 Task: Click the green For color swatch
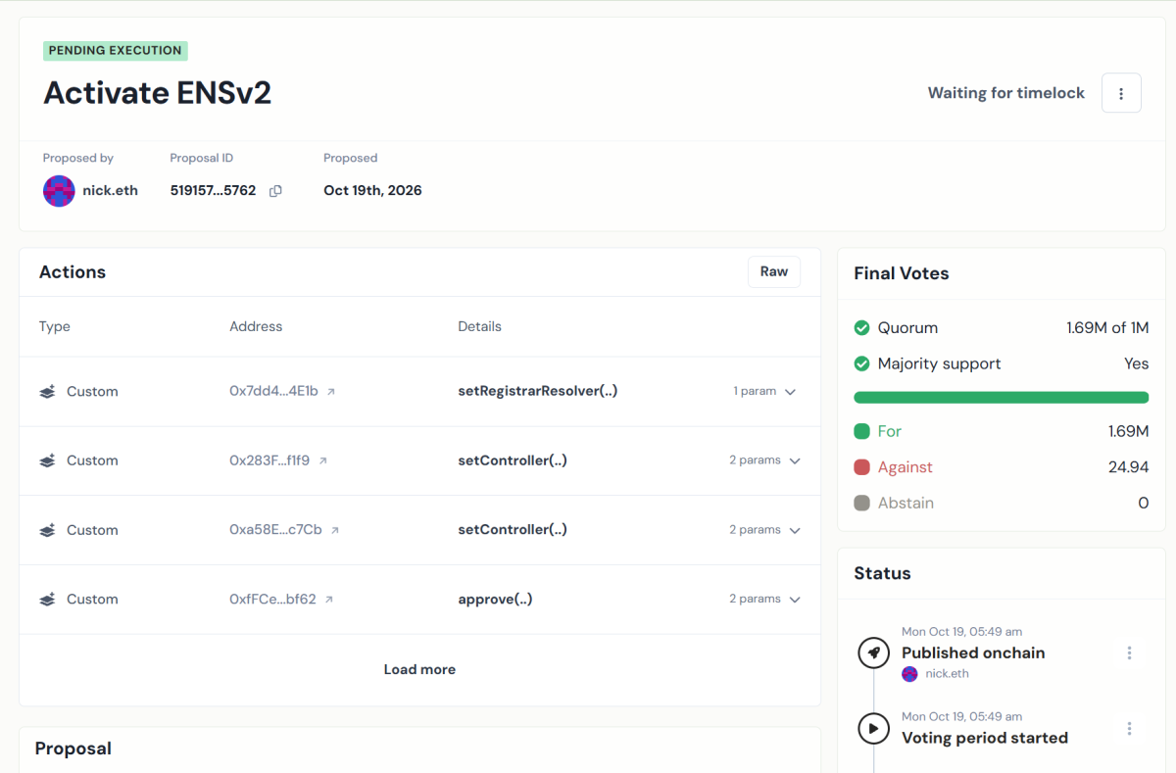[862, 431]
